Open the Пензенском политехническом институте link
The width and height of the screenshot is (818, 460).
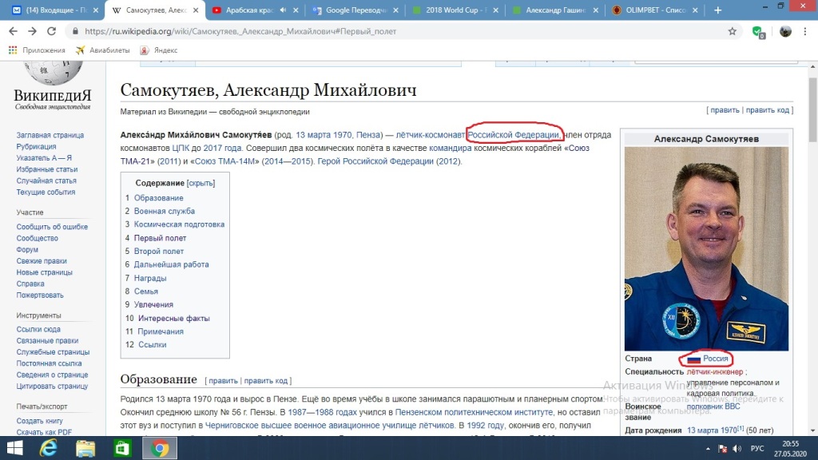coord(474,412)
